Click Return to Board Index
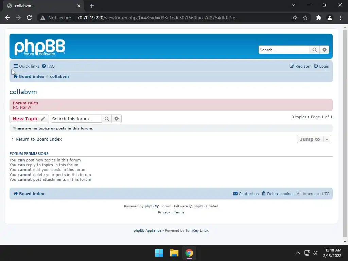The width and height of the screenshot is (348, 261). point(36,139)
